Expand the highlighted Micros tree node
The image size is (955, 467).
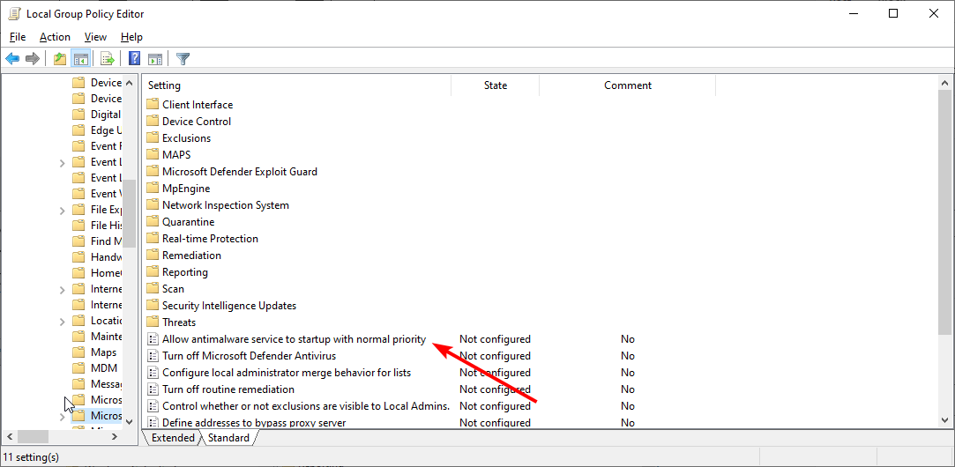point(62,416)
